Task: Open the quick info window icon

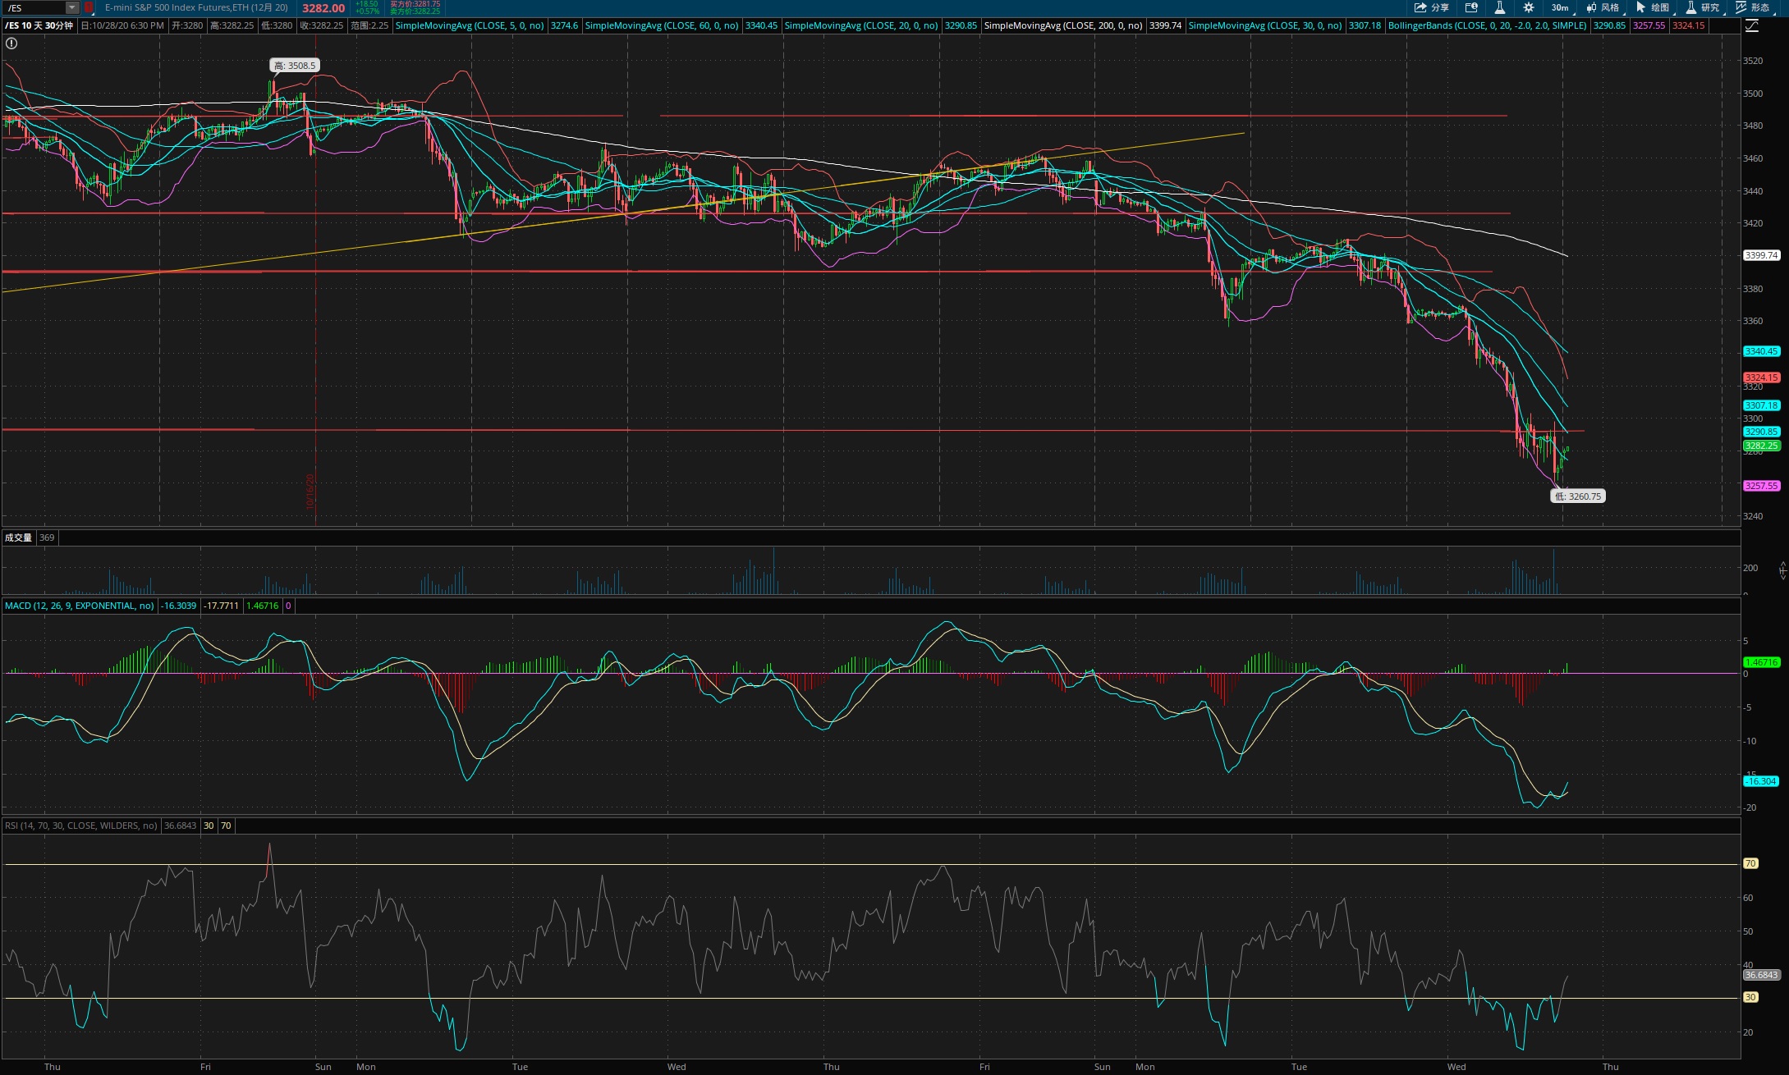Action: tap(1471, 7)
